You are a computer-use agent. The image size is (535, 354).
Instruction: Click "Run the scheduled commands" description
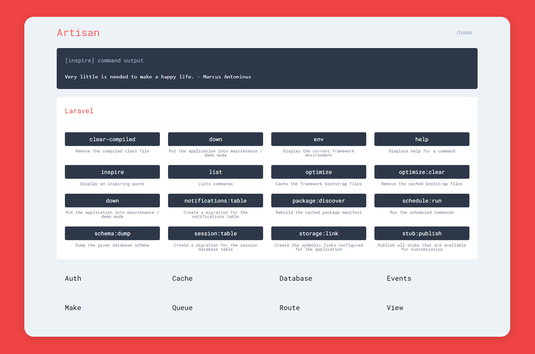pos(422,212)
